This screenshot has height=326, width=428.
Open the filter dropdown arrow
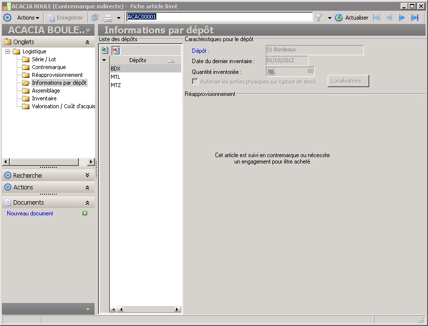[330, 18]
